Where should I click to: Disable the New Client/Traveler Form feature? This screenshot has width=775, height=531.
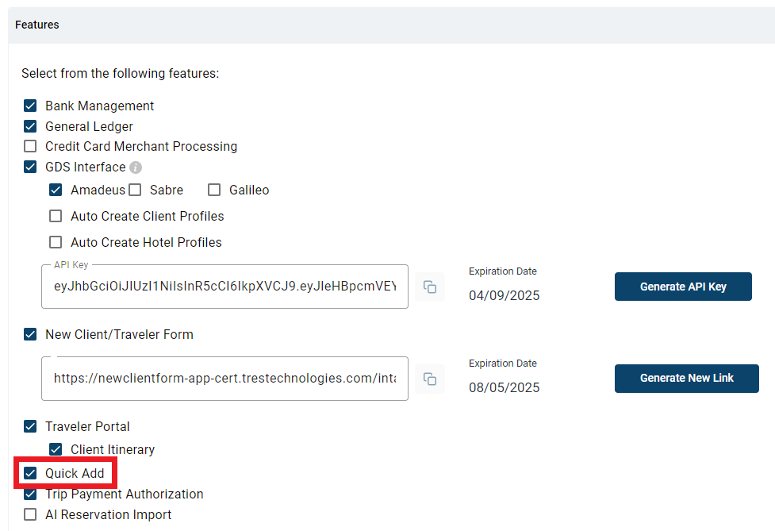pos(29,334)
